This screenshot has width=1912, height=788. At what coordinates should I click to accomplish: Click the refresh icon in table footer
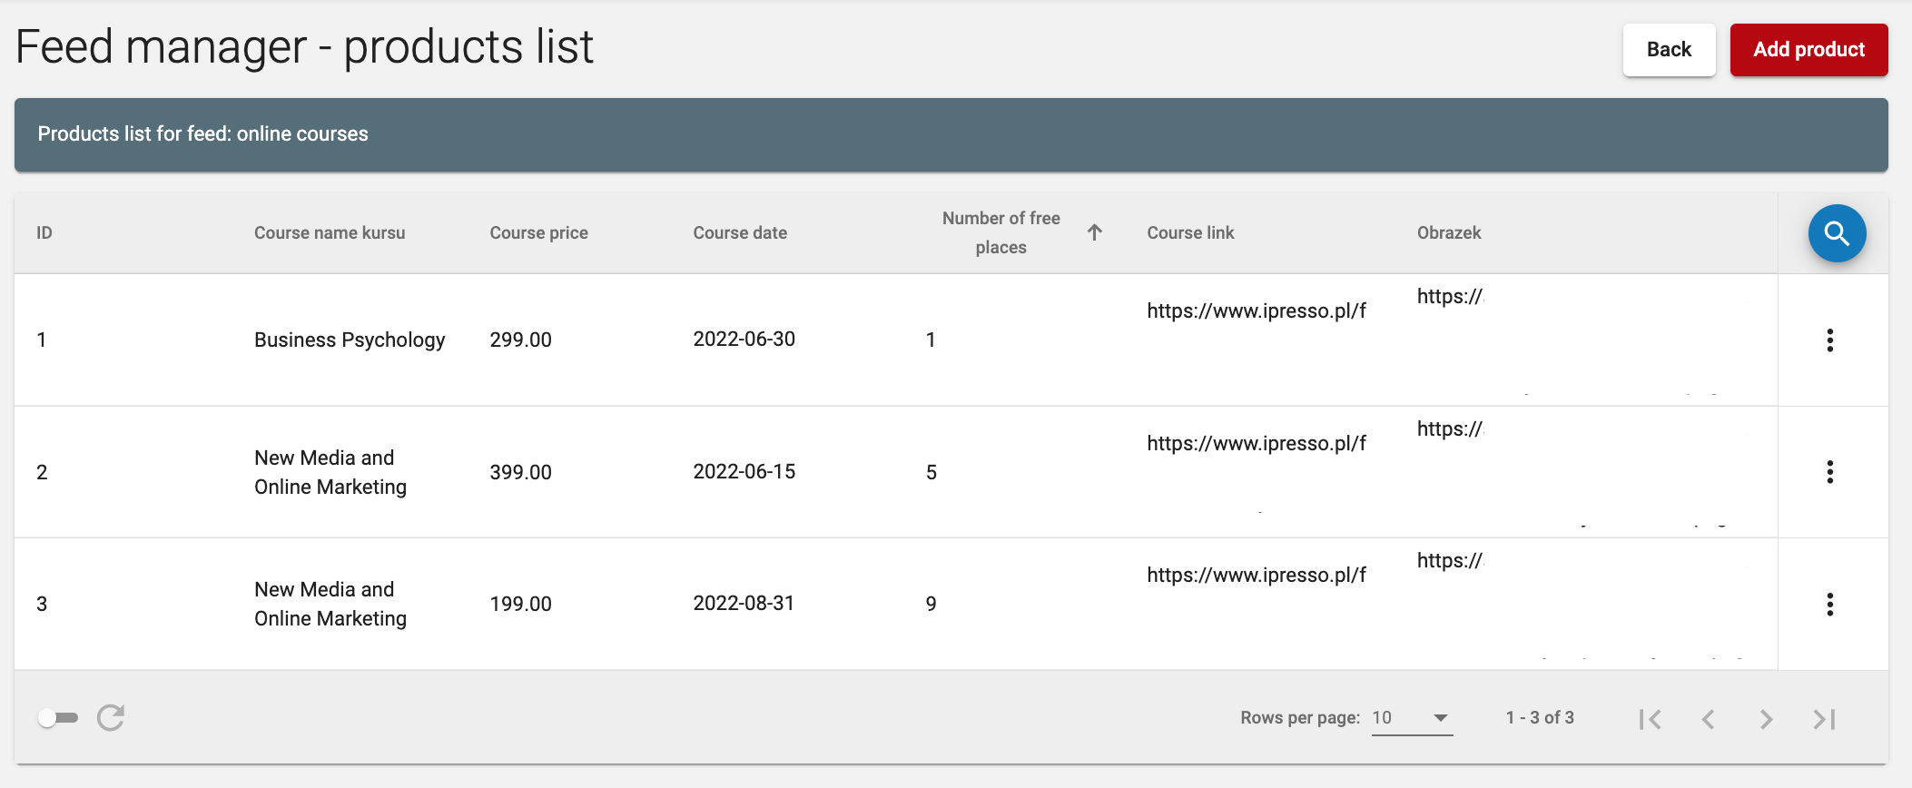click(111, 718)
